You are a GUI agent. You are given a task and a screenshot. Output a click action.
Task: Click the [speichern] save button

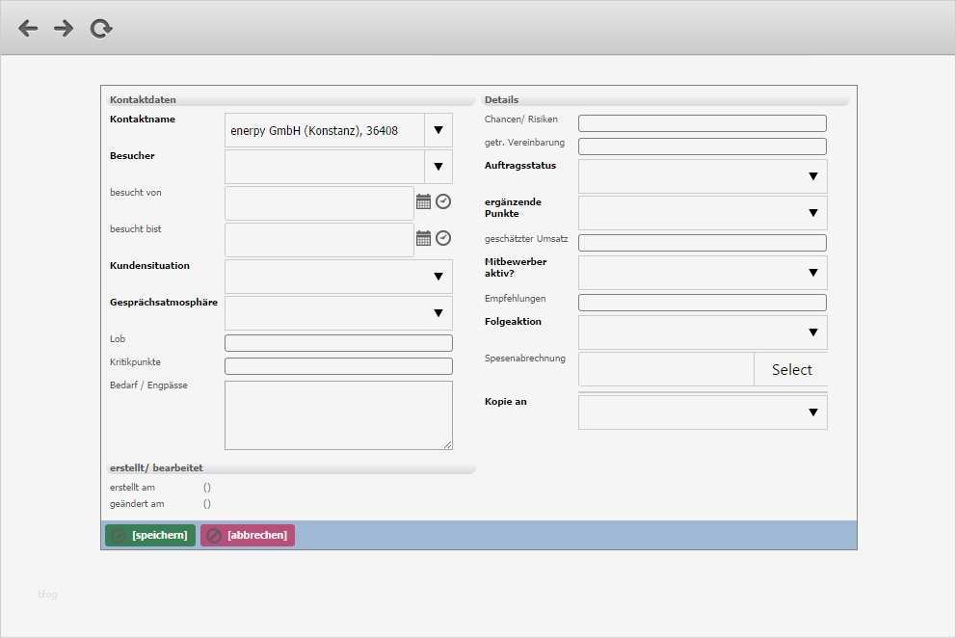(150, 535)
